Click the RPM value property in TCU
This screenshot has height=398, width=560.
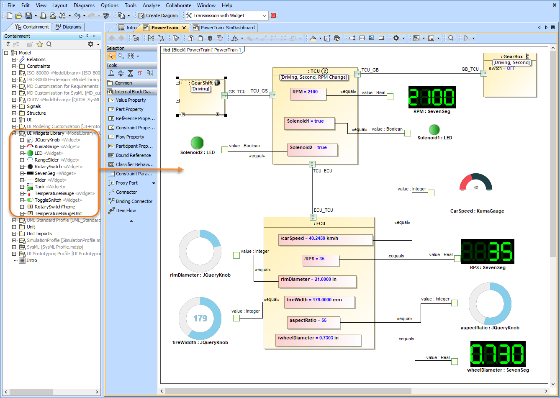(309, 94)
